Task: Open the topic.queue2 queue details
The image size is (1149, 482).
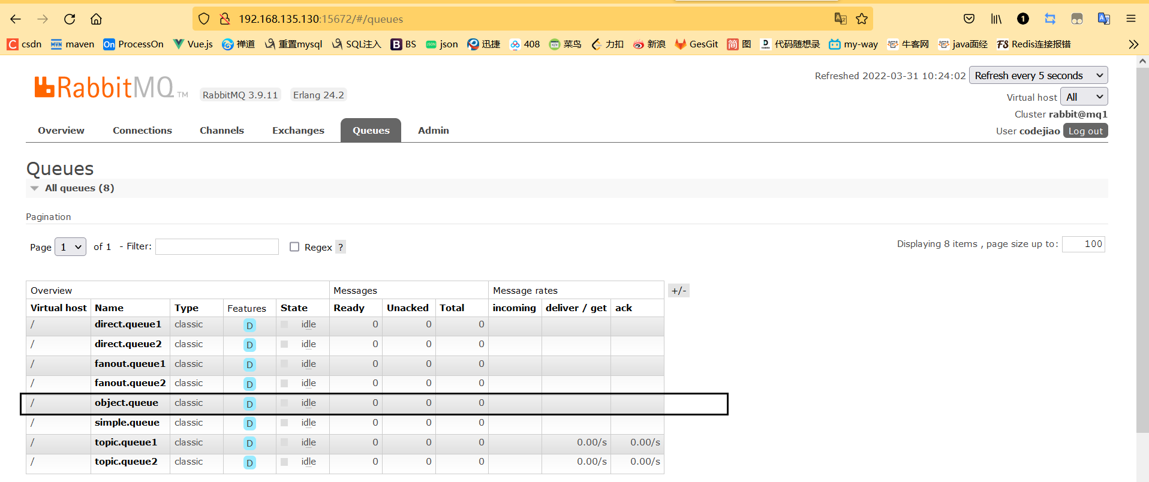Action: pos(126,462)
